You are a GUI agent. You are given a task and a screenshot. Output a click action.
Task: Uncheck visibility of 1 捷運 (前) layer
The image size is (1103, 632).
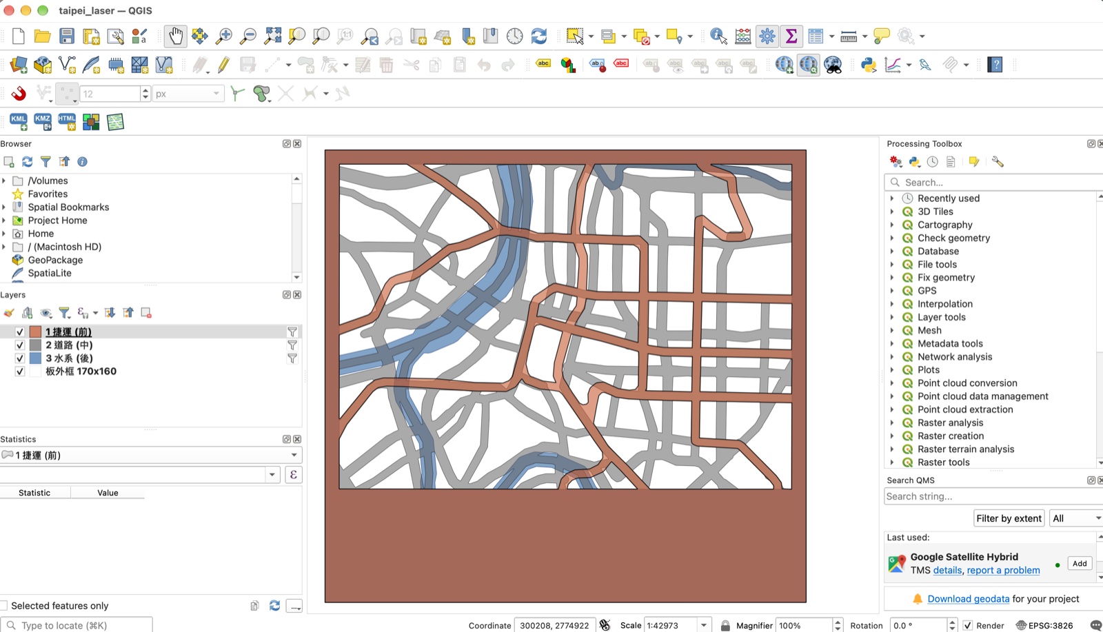(20, 332)
